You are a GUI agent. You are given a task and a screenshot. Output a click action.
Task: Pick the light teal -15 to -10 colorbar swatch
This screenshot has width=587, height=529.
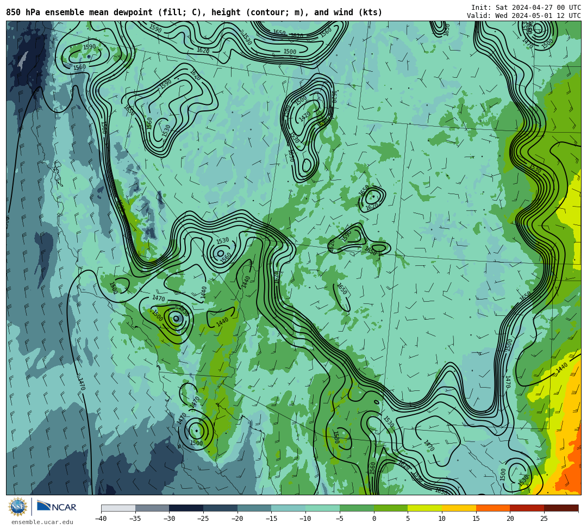coord(289,508)
